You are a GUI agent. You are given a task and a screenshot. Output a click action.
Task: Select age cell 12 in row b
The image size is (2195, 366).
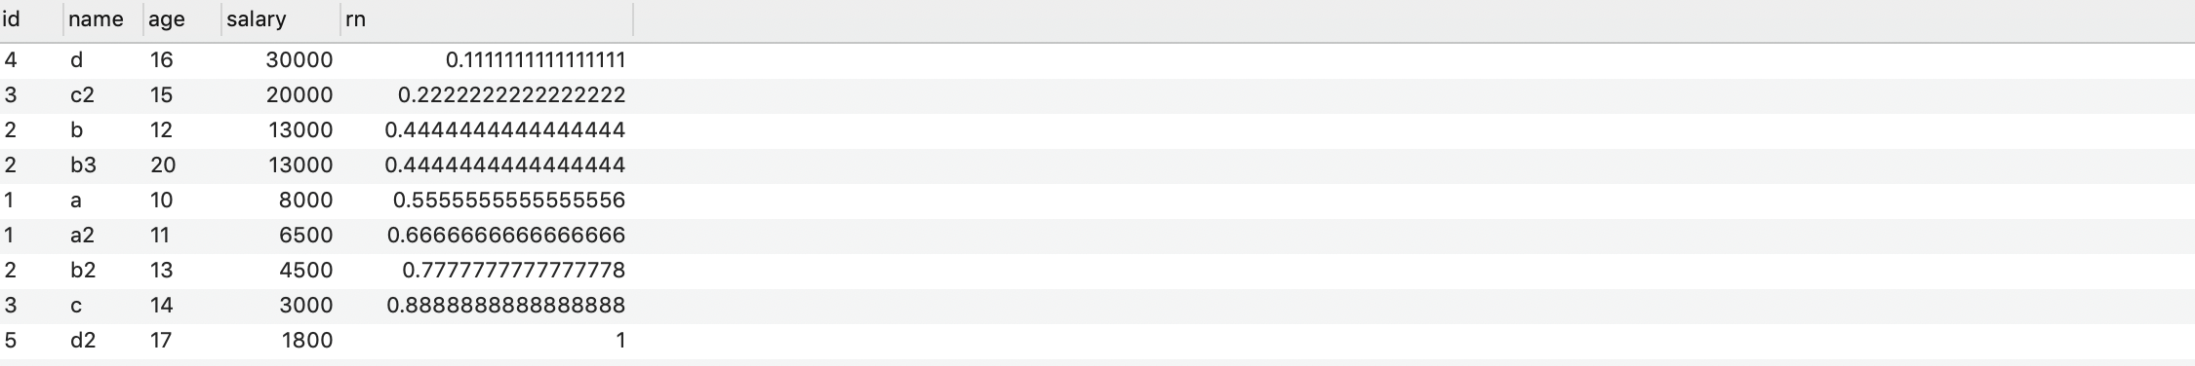click(182, 130)
